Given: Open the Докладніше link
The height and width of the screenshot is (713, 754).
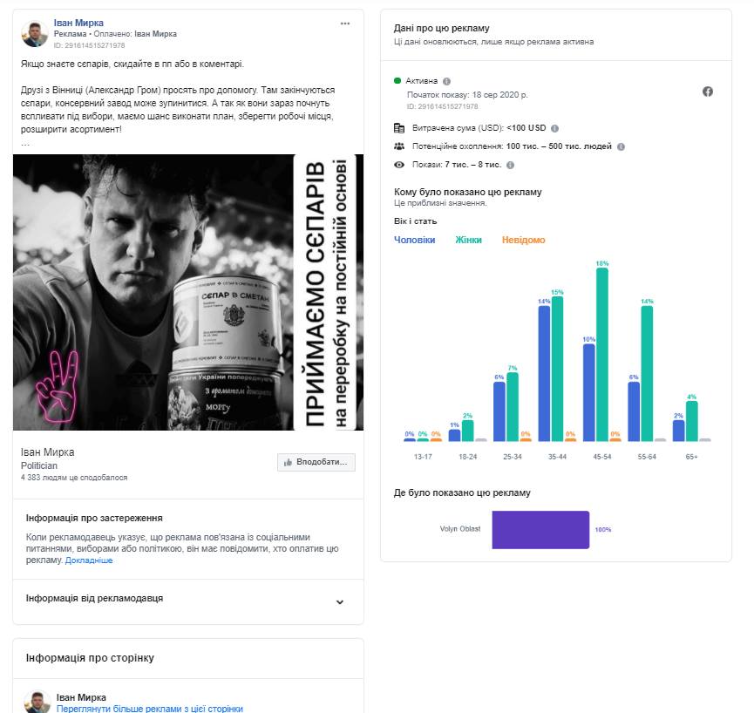Looking at the screenshot, I should click(89, 560).
